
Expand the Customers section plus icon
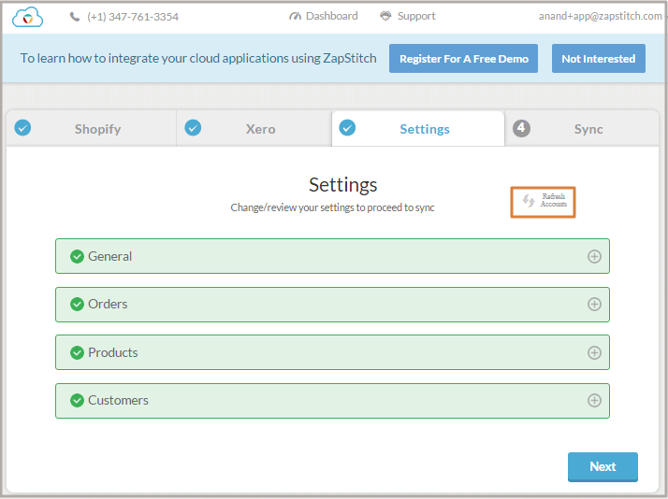pos(594,400)
